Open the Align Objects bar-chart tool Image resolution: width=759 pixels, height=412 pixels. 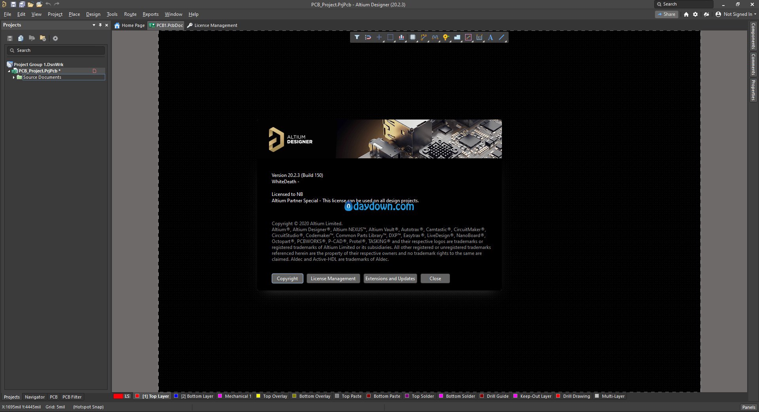pos(401,37)
